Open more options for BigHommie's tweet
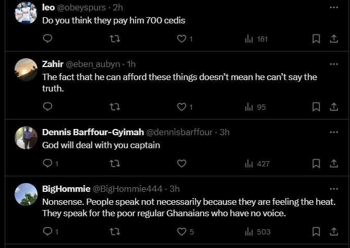The image size is (350, 248). (x=334, y=188)
